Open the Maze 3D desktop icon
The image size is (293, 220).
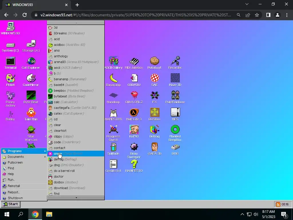(175, 80)
